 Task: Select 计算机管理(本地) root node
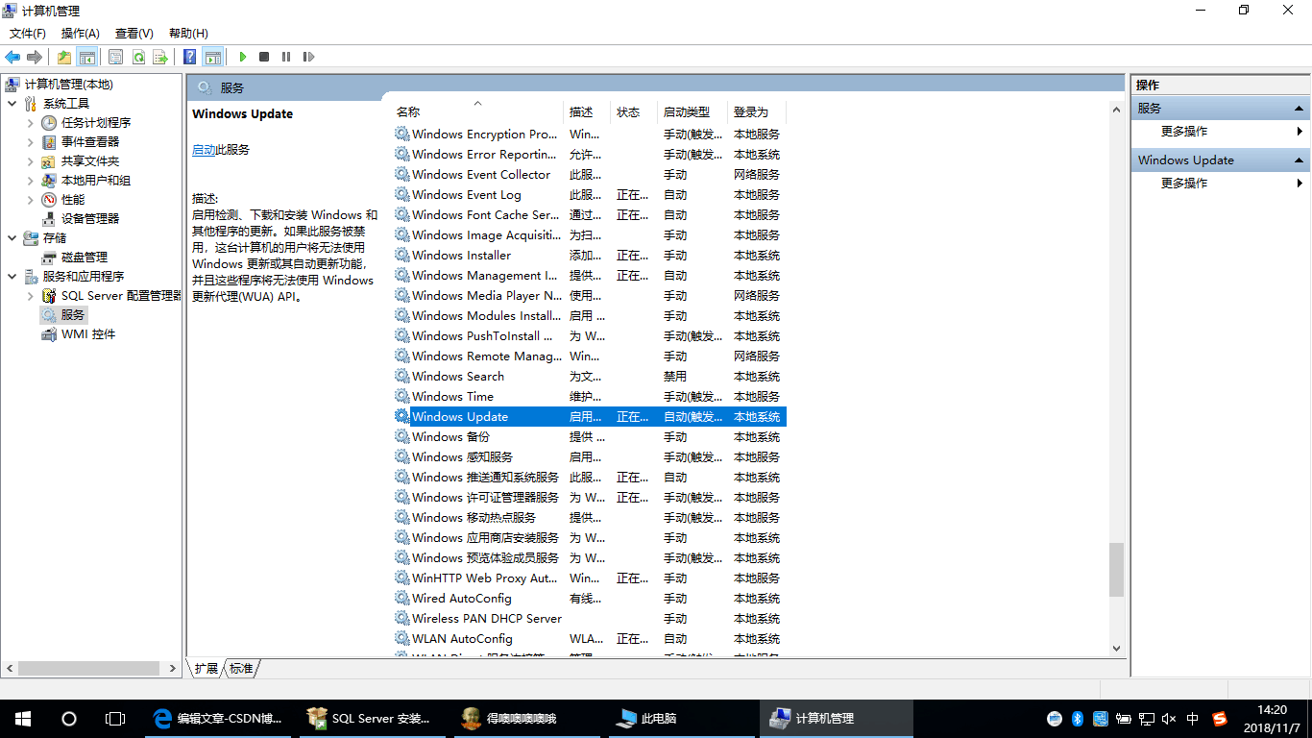click(68, 85)
